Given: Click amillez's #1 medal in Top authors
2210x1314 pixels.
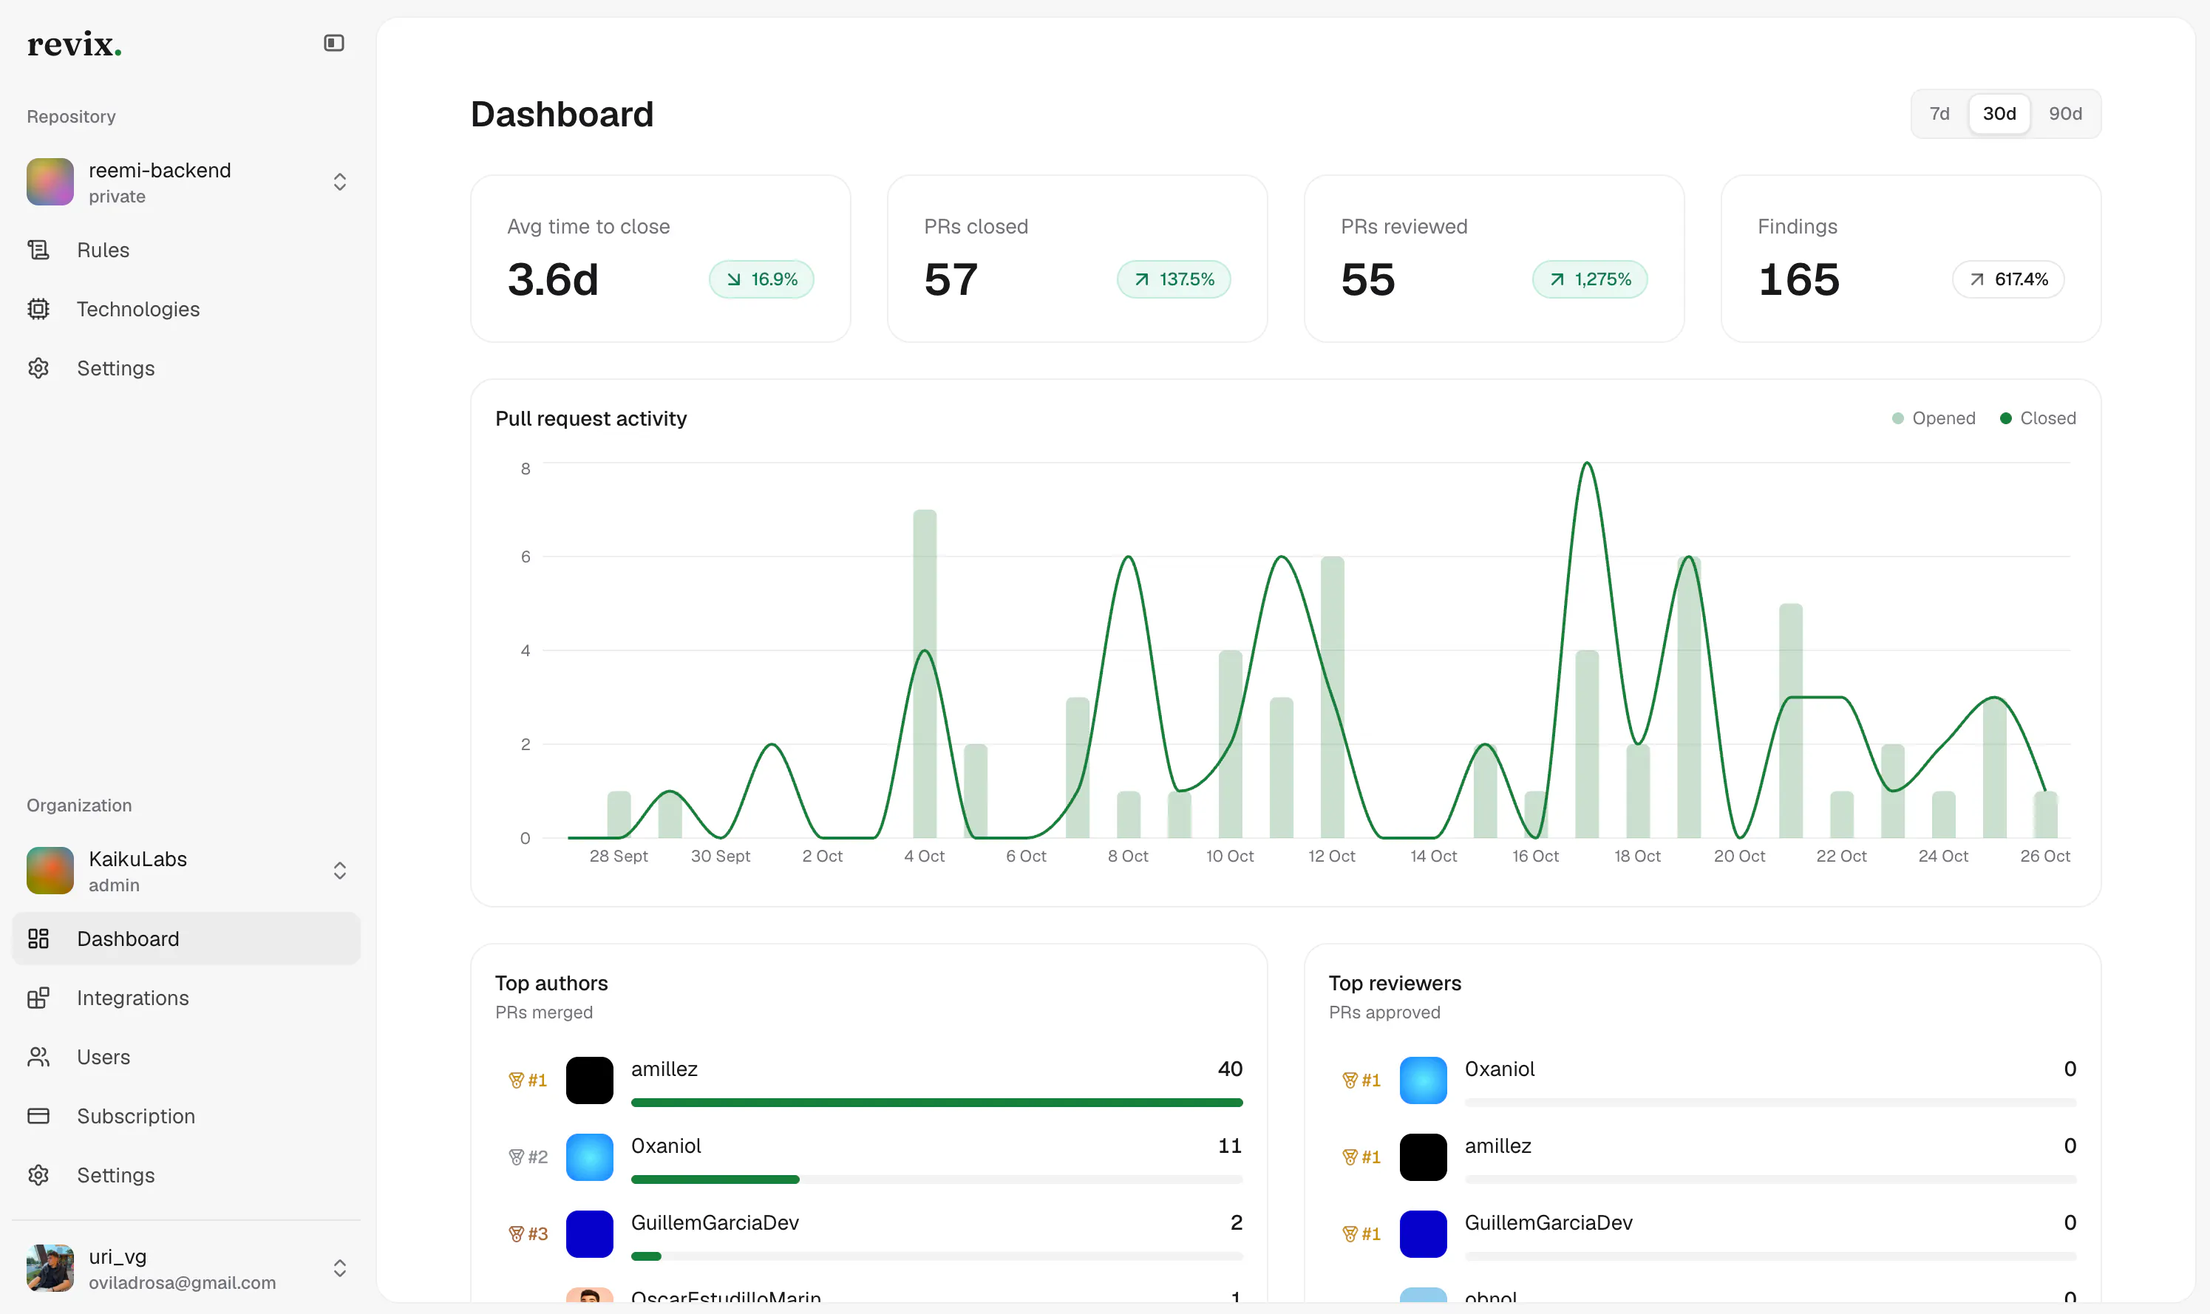Looking at the screenshot, I should [528, 1080].
